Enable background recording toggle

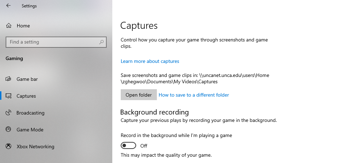point(128,145)
